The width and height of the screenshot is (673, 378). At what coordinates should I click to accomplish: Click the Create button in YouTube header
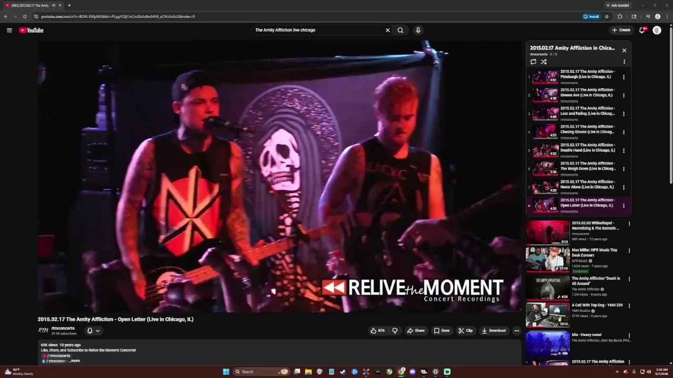621,30
